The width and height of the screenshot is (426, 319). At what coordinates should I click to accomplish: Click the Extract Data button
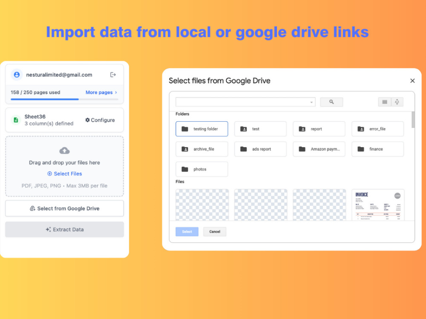tap(64, 230)
